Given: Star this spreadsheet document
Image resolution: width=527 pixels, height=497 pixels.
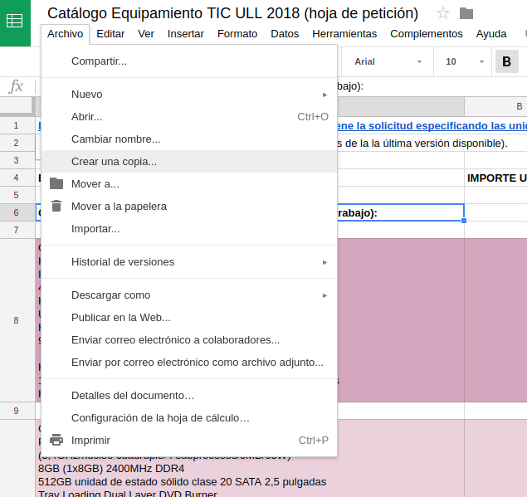Looking at the screenshot, I should coord(443,12).
